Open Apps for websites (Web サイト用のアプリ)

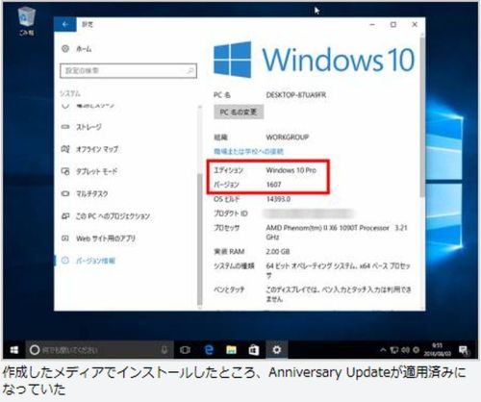106,239
